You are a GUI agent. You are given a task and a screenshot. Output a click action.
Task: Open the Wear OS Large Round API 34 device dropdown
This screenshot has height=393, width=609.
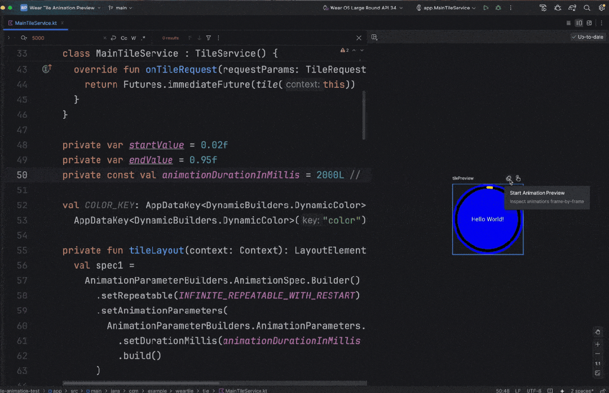click(x=364, y=8)
